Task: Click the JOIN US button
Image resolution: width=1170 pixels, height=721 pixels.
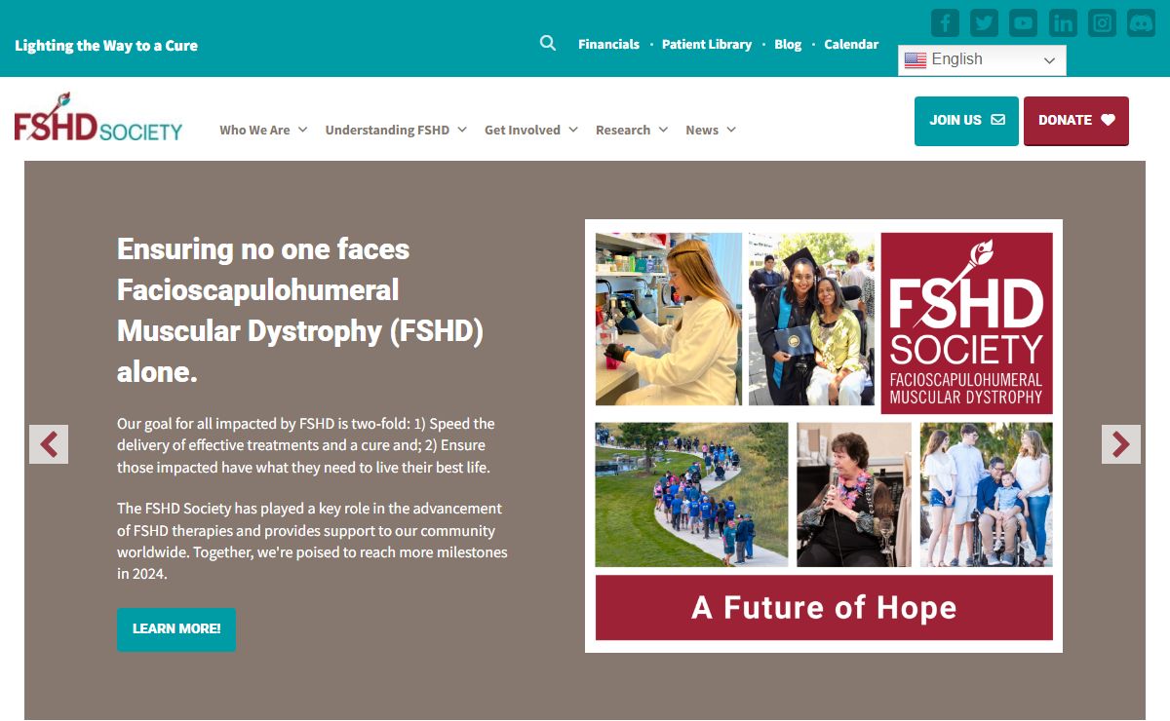Action: point(966,121)
